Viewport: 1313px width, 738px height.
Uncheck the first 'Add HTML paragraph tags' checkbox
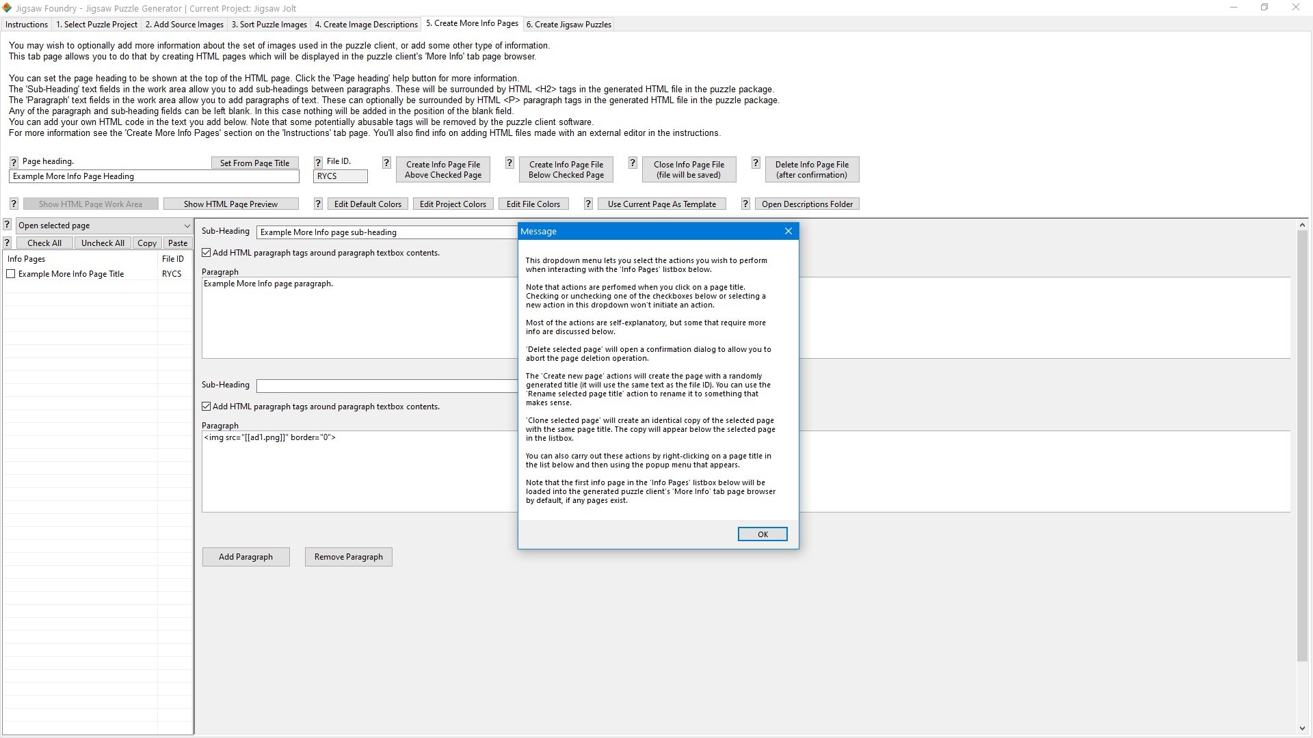(206, 252)
